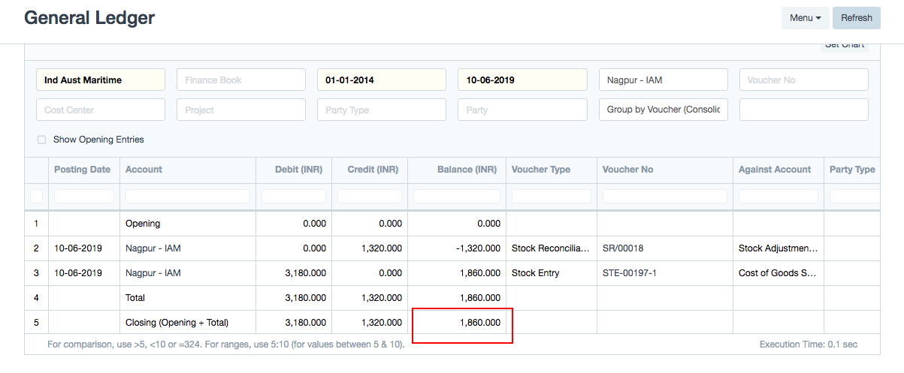Click the Account column filter box
This screenshot has height=373, width=904.
(187, 196)
